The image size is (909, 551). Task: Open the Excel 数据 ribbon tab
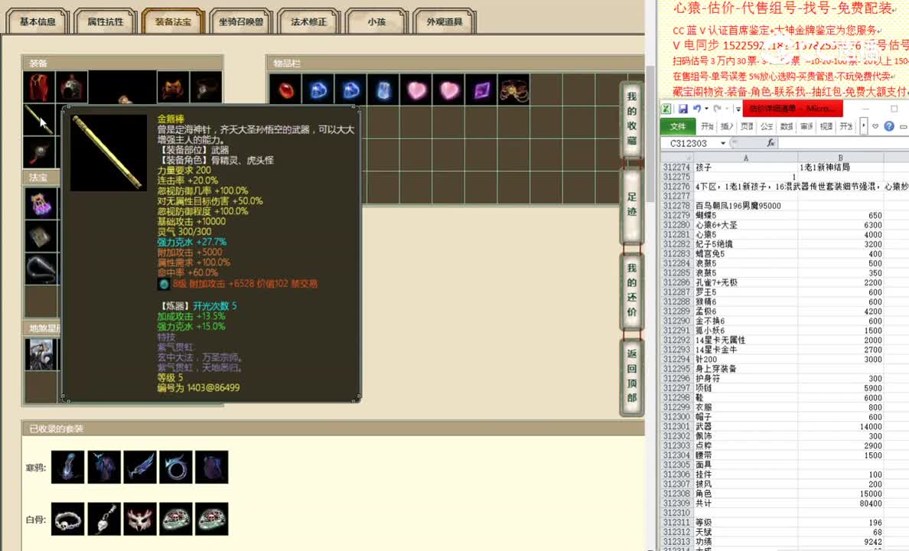(786, 126)
